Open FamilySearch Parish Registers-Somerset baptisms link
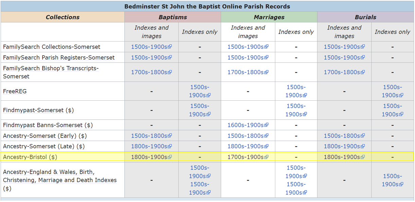This screenshot has width=415, height=202. coord(152,57)
